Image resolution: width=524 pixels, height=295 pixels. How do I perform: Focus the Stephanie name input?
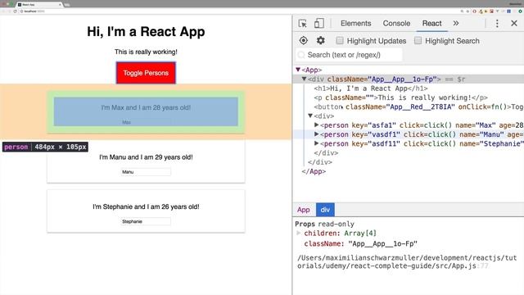(x=146, y=221)
